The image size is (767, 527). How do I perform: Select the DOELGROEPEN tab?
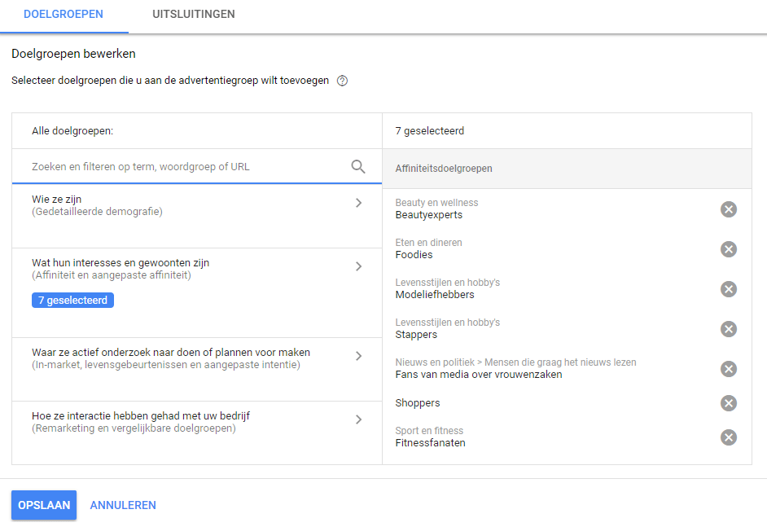point(64,15)
